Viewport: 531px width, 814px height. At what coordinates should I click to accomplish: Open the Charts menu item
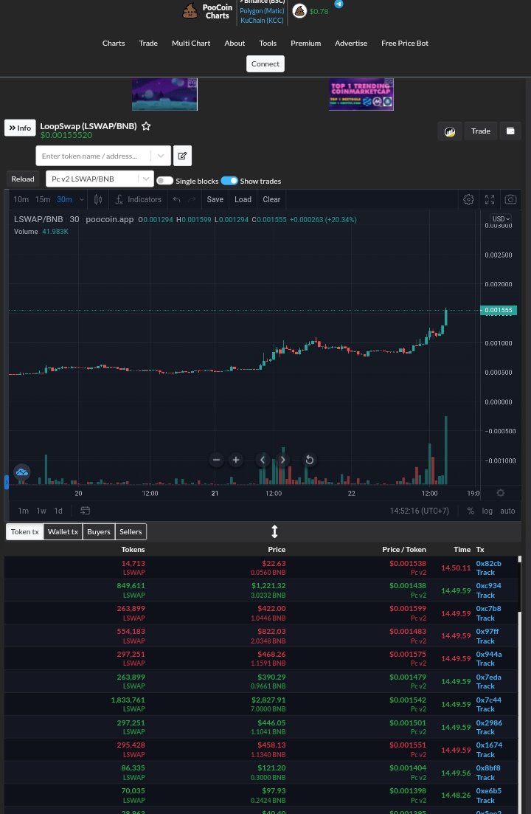(x=114, y=43)
